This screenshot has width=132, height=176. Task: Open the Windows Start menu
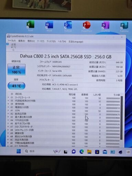pyautogui.click(x=19, y=151)
